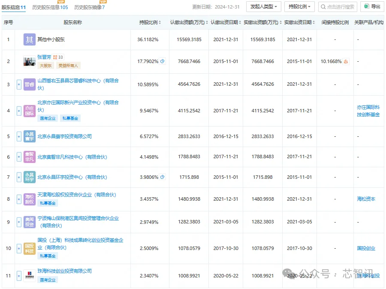
Task: Open the 北京亦庄国际新兴产业投资中心 link
Action: click(x=78, y=106)
